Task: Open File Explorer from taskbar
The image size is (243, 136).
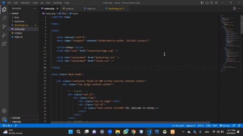Action: click(x=118, y=132)
